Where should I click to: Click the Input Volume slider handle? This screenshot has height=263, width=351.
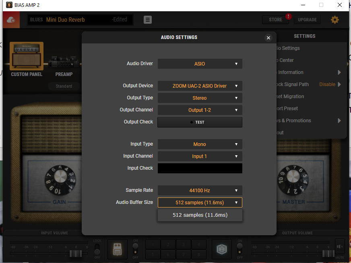pos(76,254)
